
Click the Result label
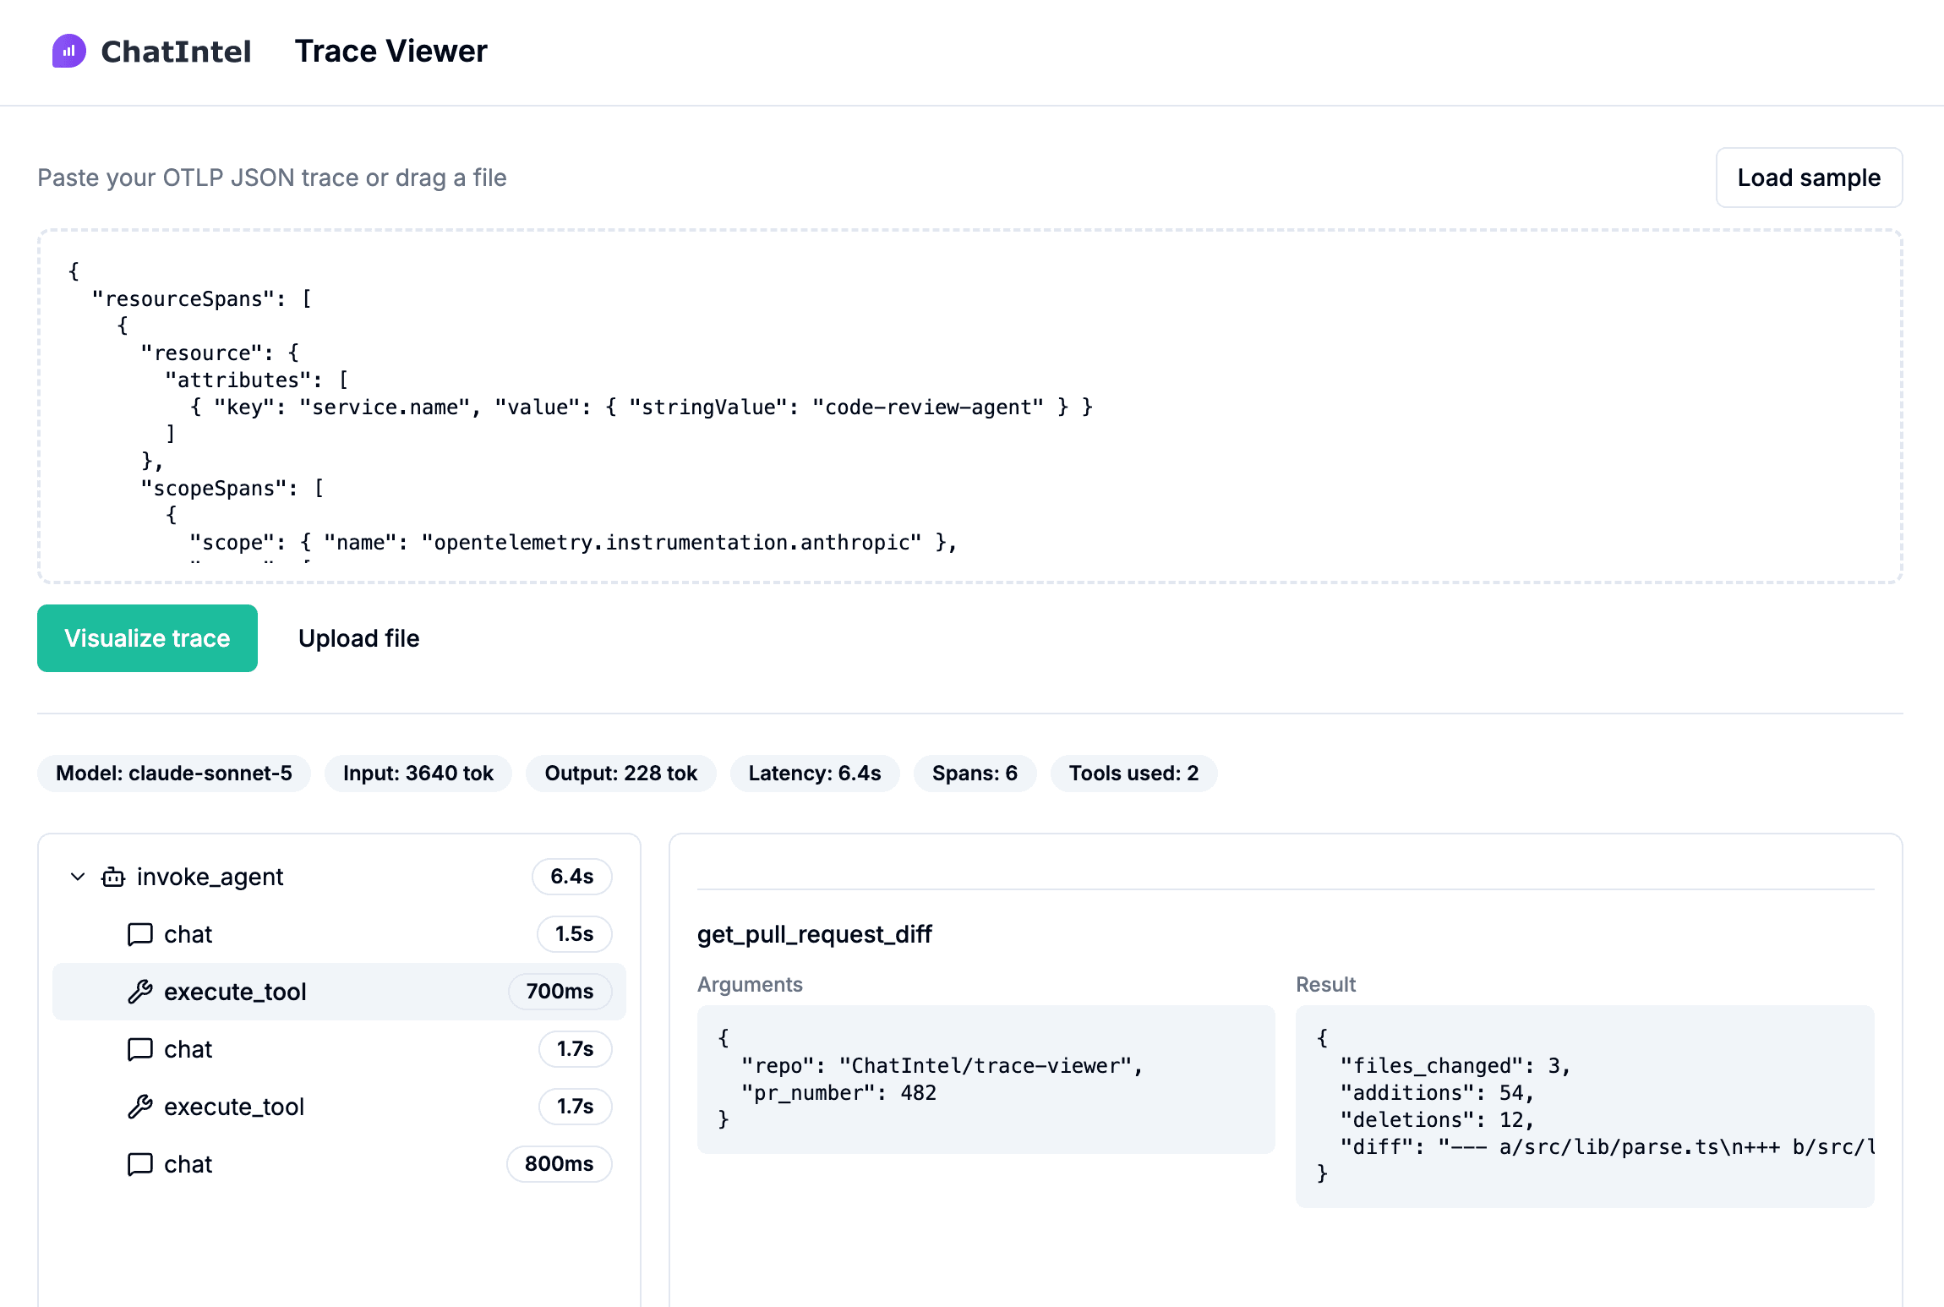click(x=1325, y=985)
